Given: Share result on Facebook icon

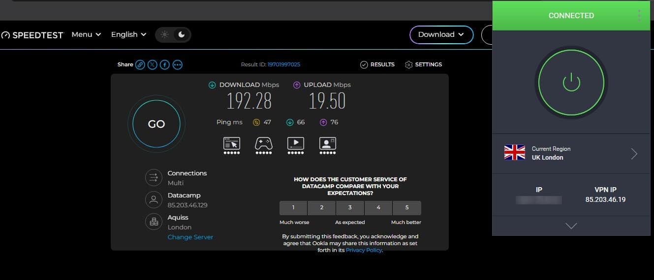Looking at the screenshot, I should click(165, 64).
